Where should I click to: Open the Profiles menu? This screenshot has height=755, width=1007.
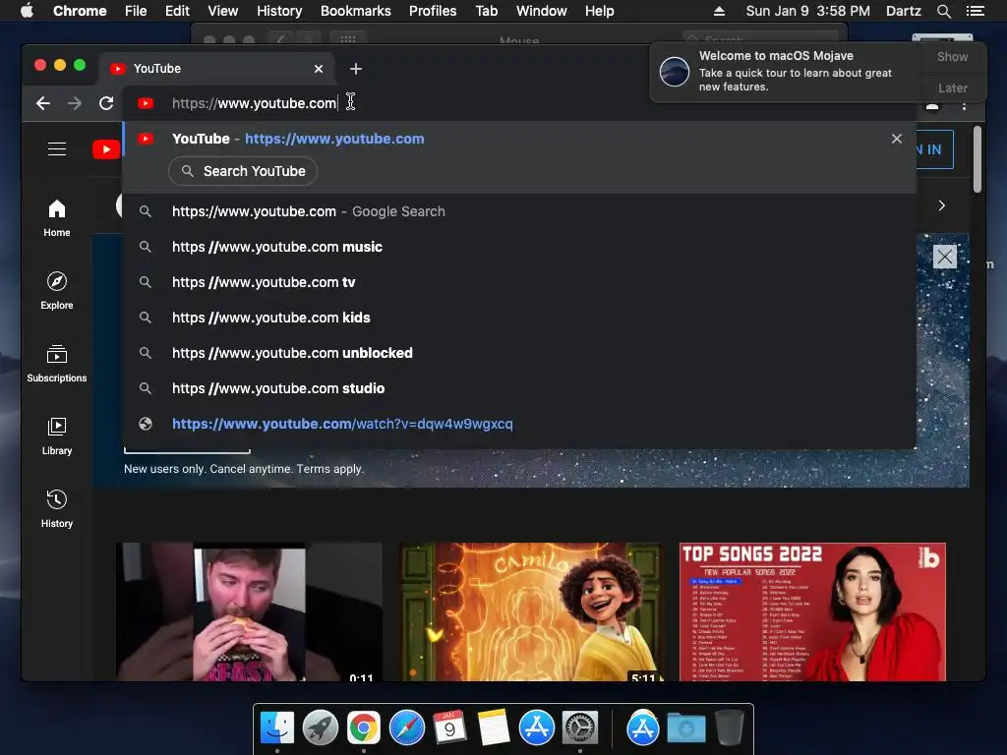point(433,11)
